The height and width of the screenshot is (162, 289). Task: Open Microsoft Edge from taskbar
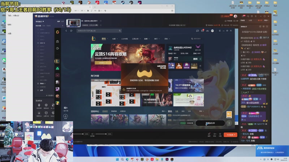click(x=127, y=159)
